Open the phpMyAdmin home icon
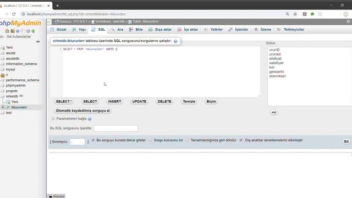352x198 pixels. (7, 31)
